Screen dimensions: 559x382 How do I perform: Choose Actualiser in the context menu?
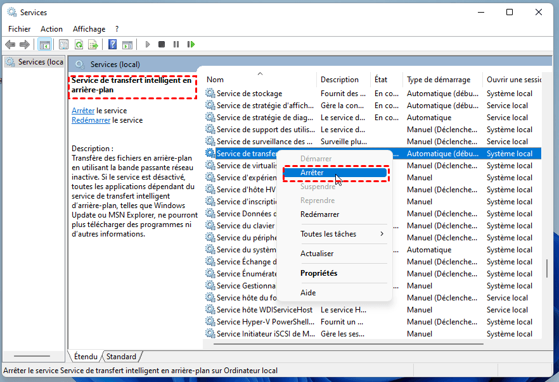coord(335,254)
